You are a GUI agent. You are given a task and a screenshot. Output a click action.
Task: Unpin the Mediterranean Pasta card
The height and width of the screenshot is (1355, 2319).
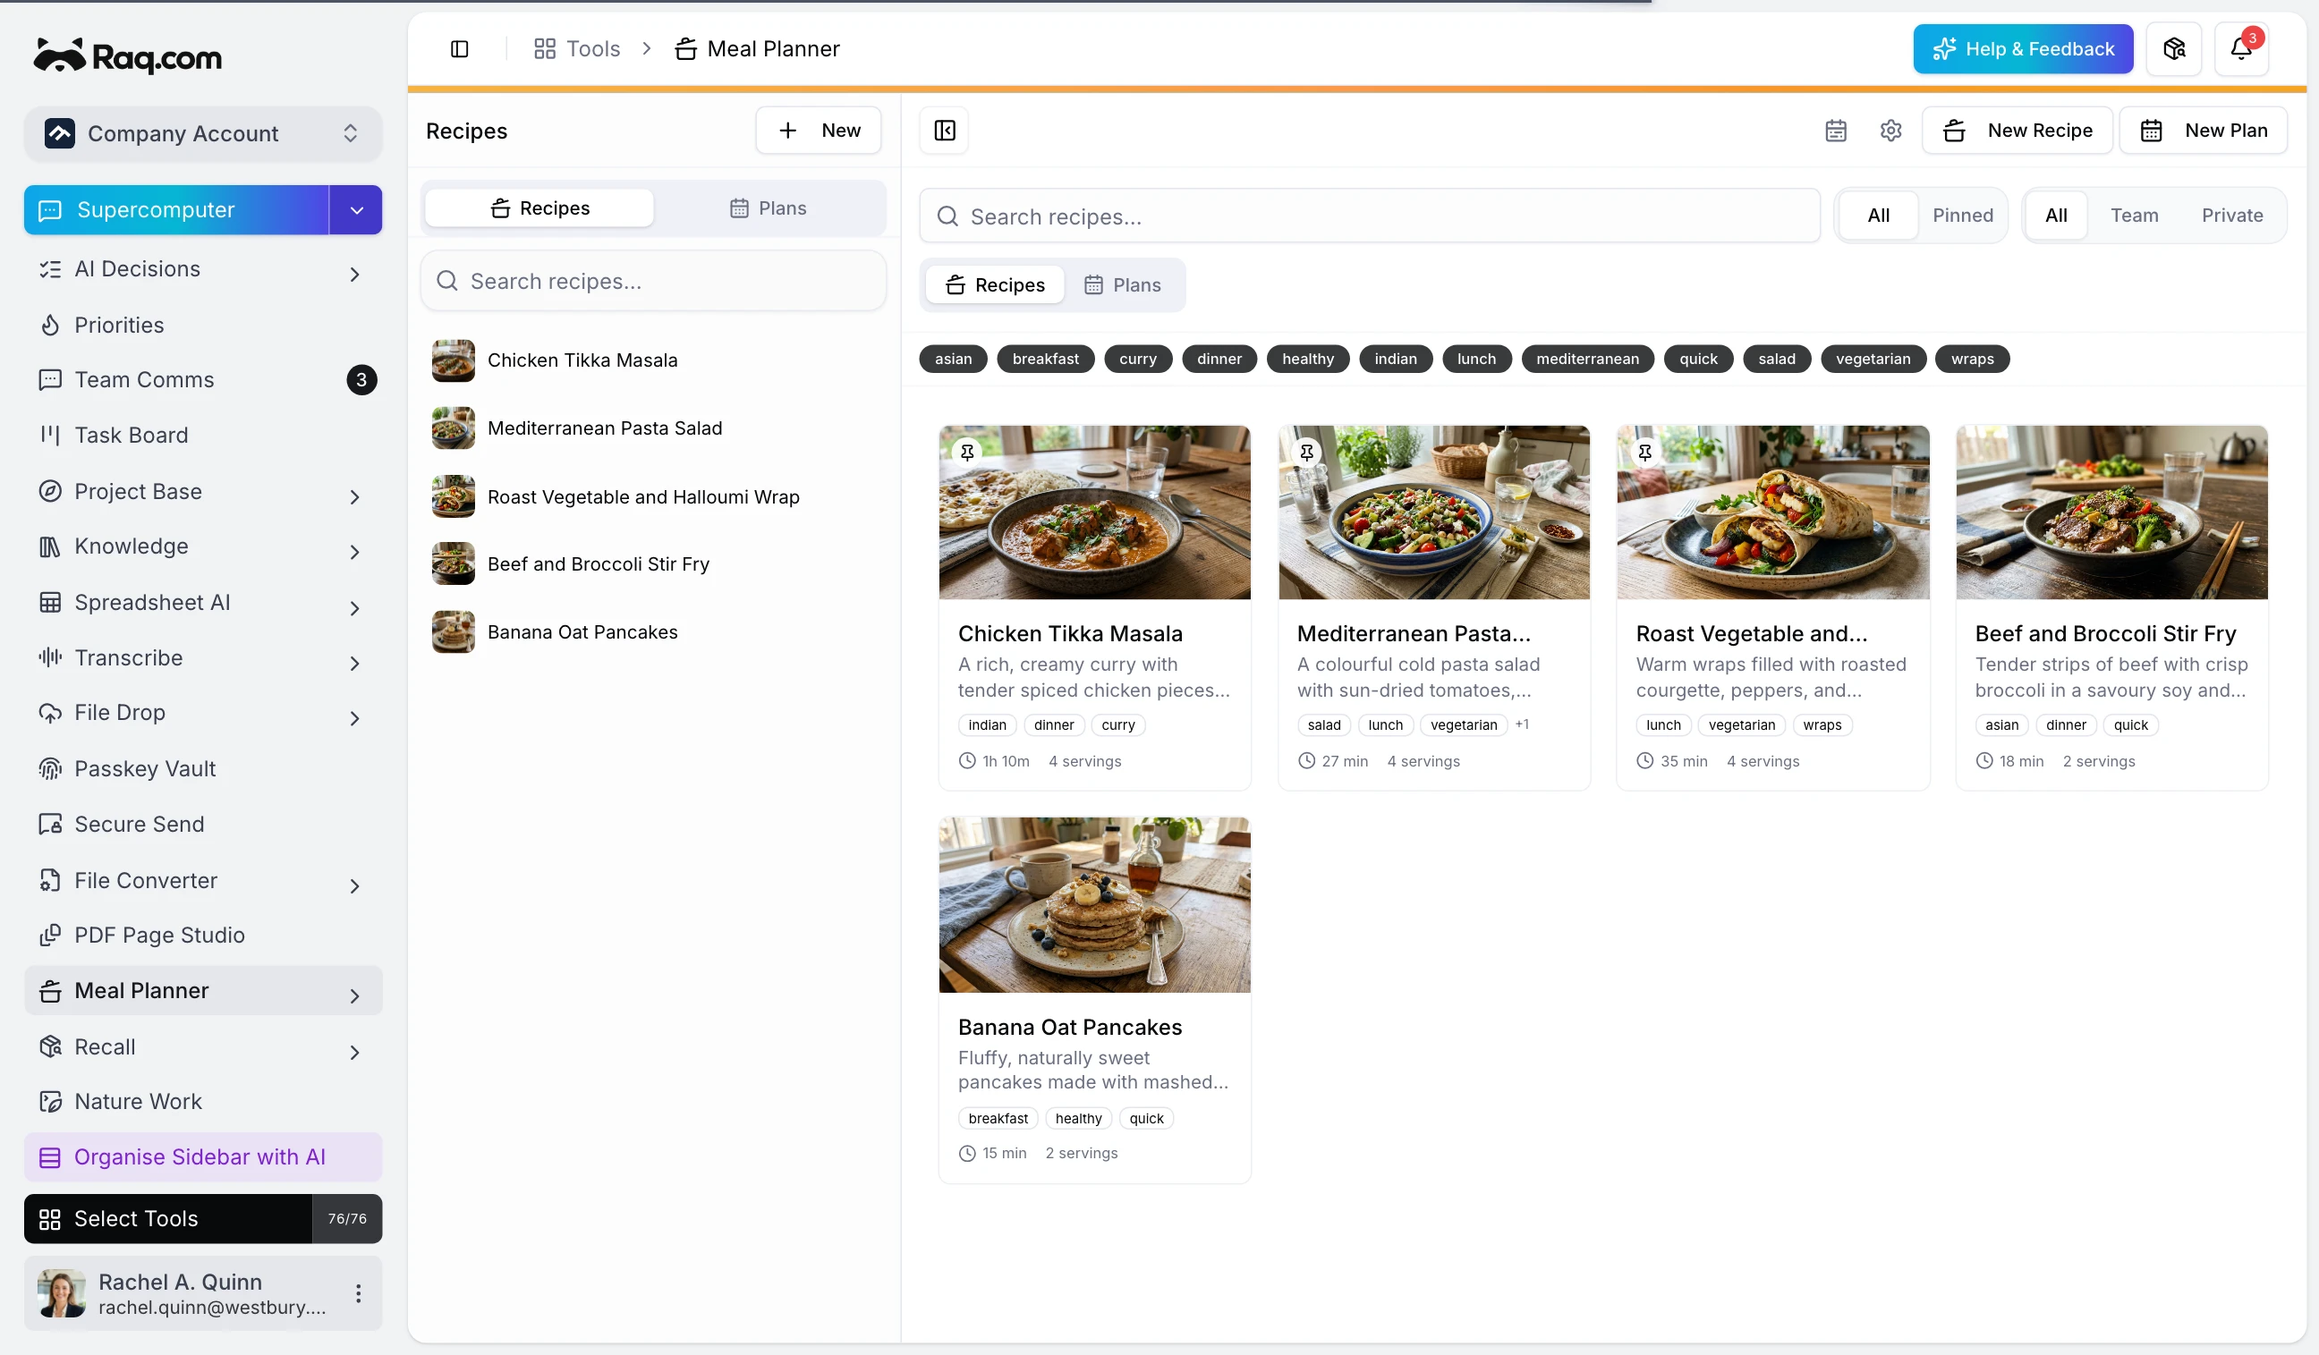coord(1306,453)
